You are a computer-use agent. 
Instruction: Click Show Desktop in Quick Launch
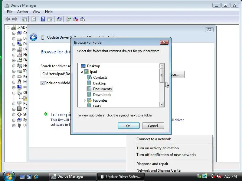pyautogui.click(x=22, y=176)
